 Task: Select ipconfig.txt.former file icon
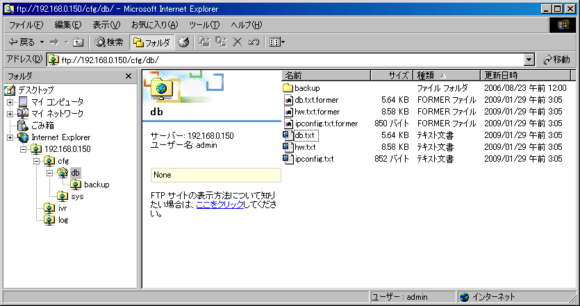tap(288, 124)
